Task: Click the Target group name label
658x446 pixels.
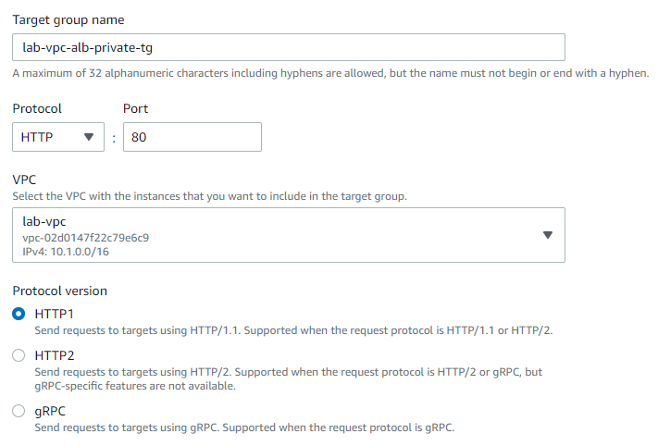Action: (68, 19)
